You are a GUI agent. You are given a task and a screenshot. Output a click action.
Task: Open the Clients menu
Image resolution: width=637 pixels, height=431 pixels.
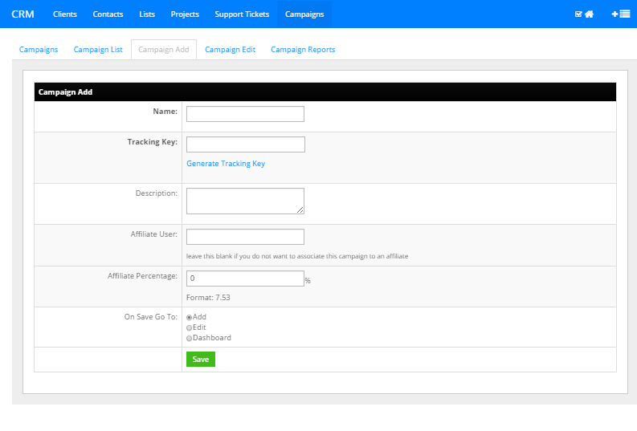[65, 14]
